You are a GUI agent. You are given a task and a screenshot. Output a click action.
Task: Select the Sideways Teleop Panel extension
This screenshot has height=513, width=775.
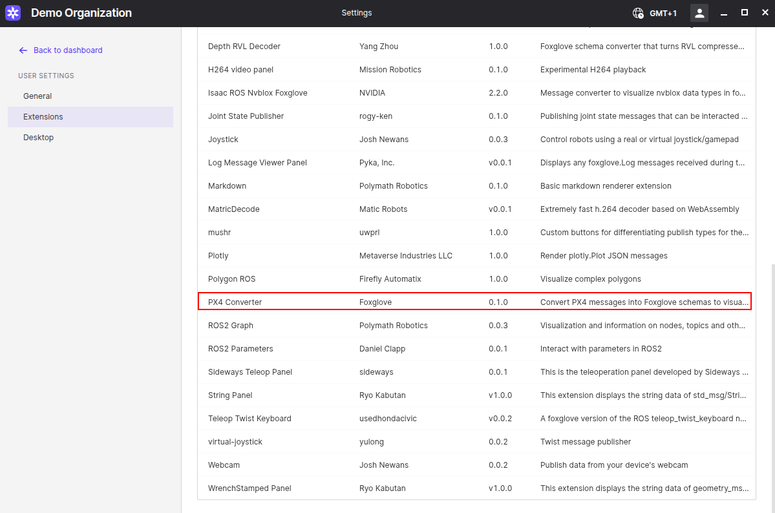tap(476, 372)
